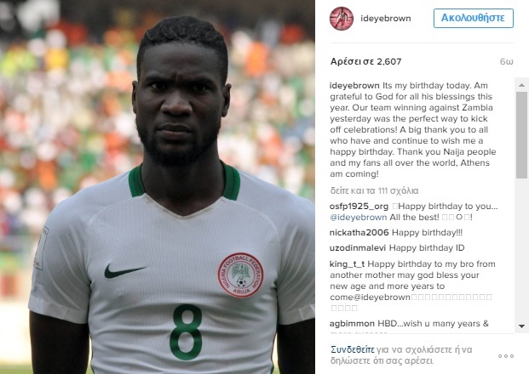The image size is (529, 374).
Task: Click the three dots more options icon
Action: (x=506, y=356)
